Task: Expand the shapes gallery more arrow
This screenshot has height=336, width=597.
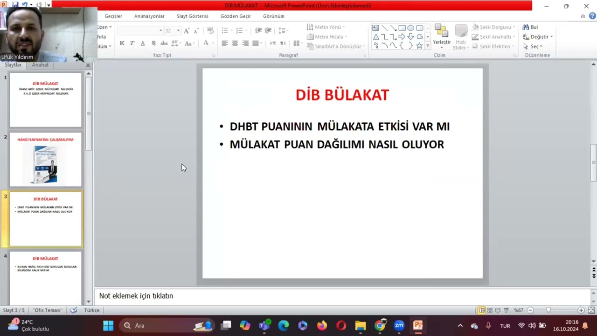Action: (428, 46)
